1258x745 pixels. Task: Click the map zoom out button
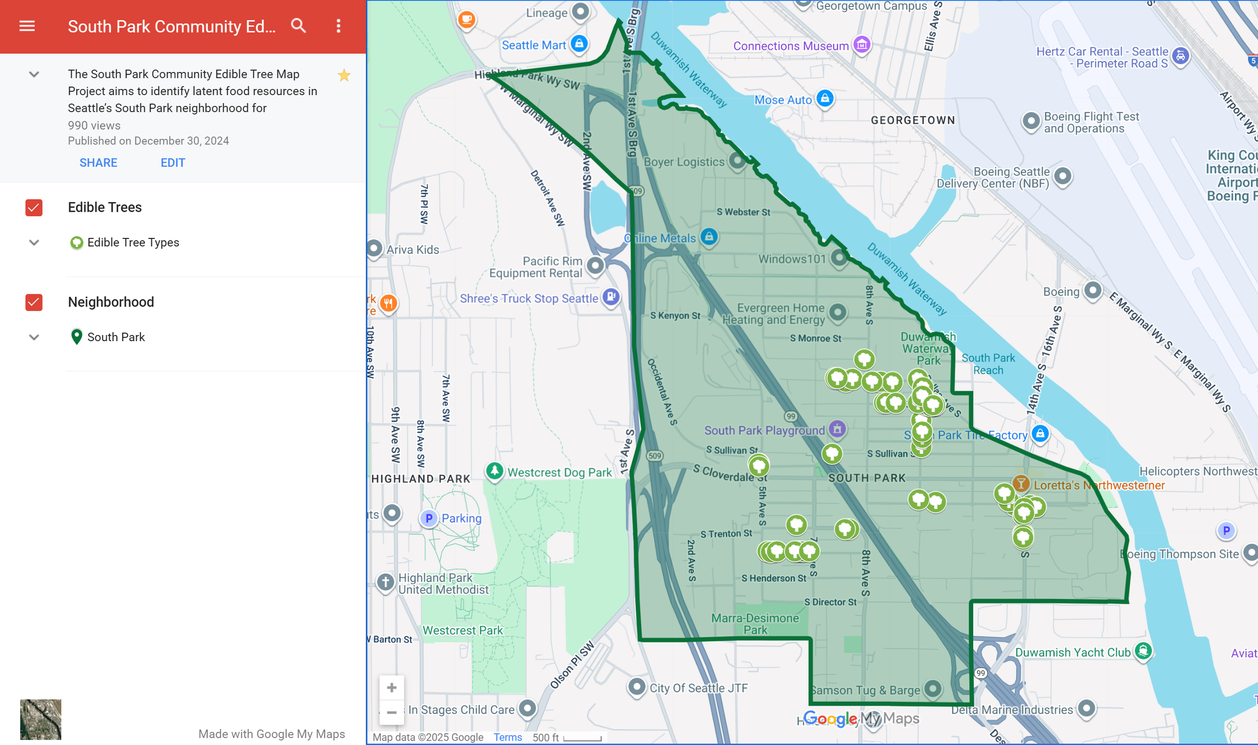tap(391, 712)
